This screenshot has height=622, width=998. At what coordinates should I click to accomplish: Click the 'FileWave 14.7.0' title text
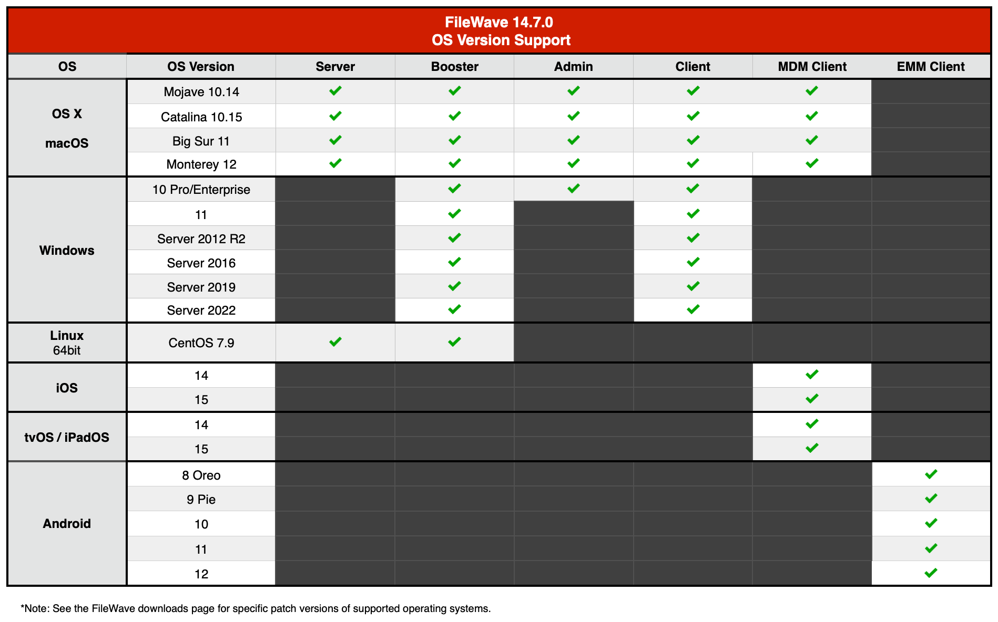coord(499,22)
